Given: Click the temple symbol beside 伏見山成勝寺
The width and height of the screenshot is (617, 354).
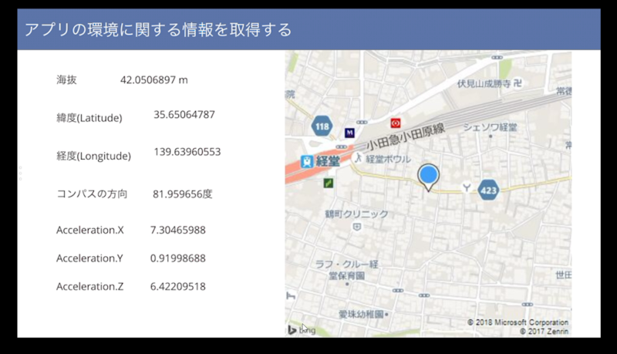Looking at the screenshot, I should pos(518,83).
